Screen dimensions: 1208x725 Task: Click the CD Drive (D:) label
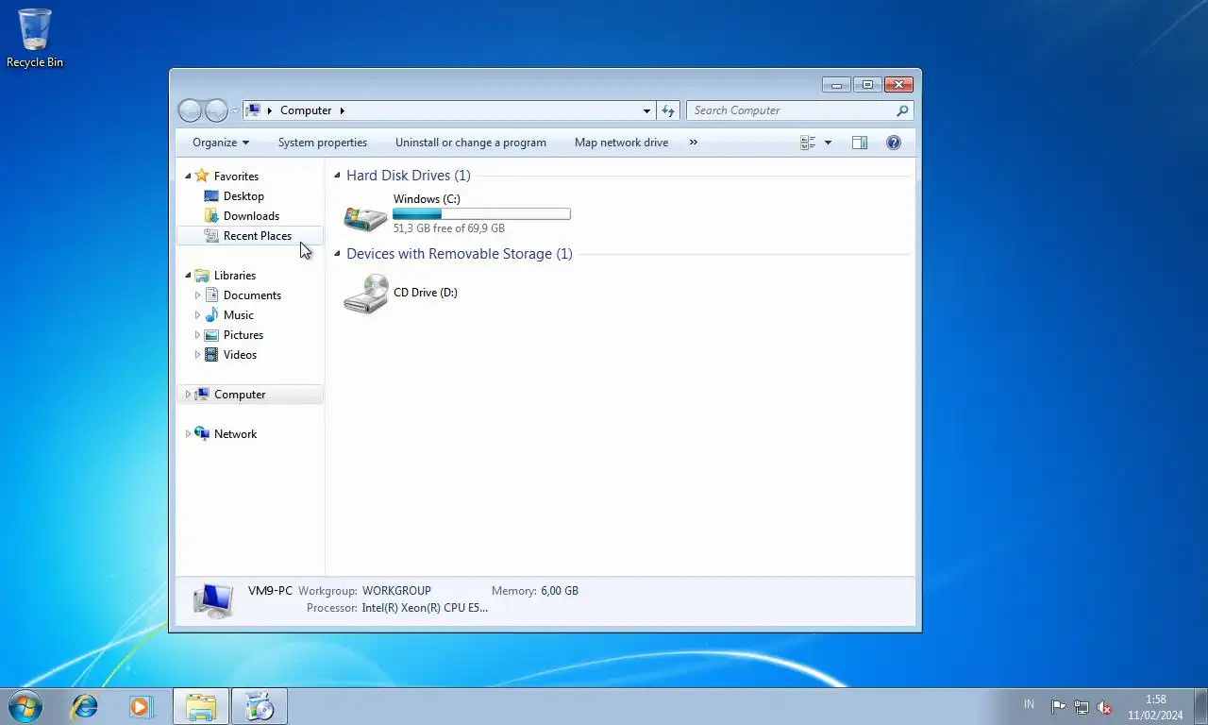(x=426, y=293)
